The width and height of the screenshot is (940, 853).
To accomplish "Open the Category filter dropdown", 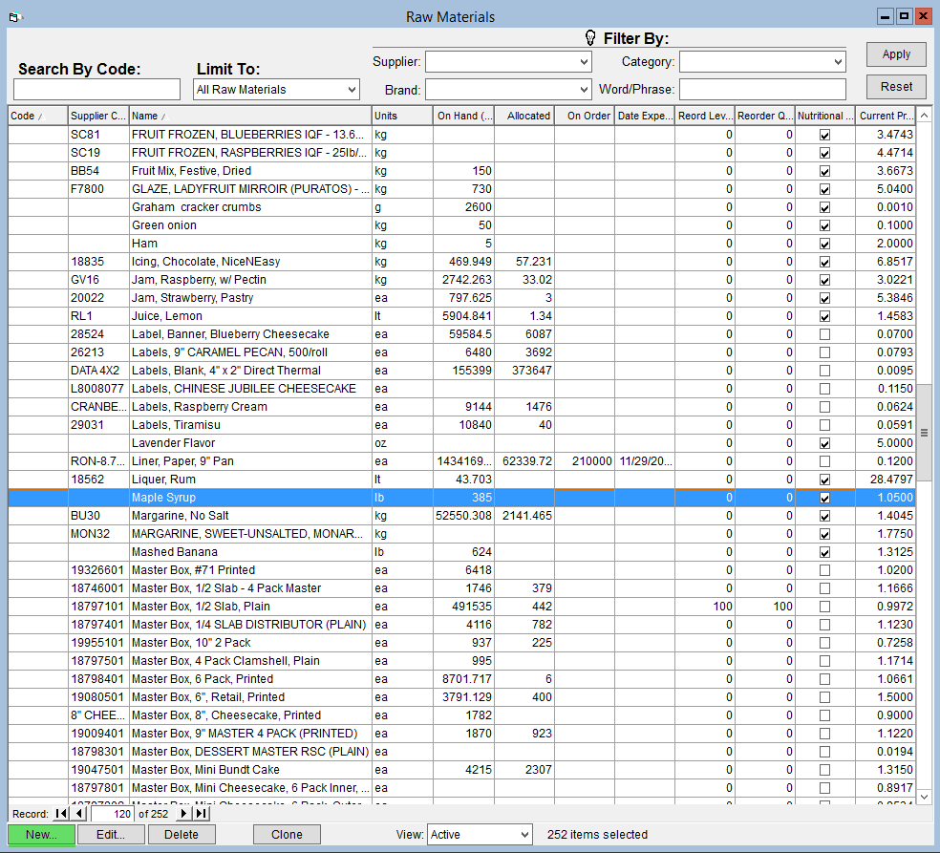I will click(838, 62).
